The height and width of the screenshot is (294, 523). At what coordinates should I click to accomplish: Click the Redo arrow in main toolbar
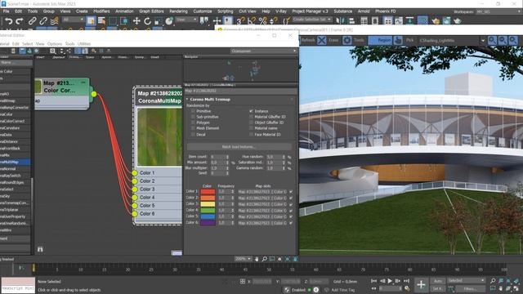point(20,21)
